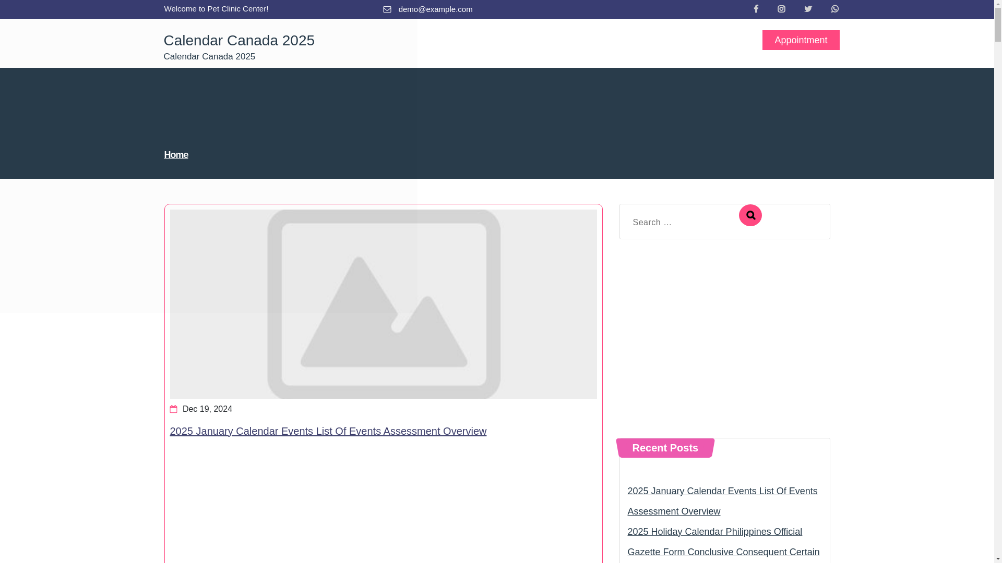
Task: Click the Appointment button
Action: coord(801,40)
